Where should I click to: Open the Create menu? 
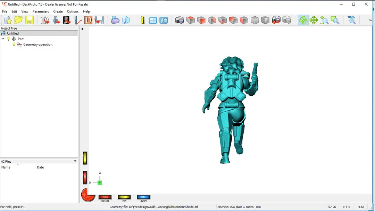pos(58,11)
